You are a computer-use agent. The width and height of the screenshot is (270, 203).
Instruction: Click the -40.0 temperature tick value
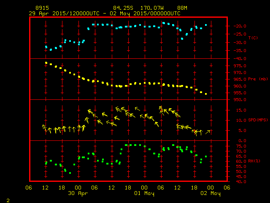(240, 59)
